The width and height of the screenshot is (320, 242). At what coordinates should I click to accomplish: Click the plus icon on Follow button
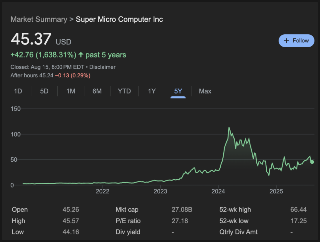click(286, 41)
